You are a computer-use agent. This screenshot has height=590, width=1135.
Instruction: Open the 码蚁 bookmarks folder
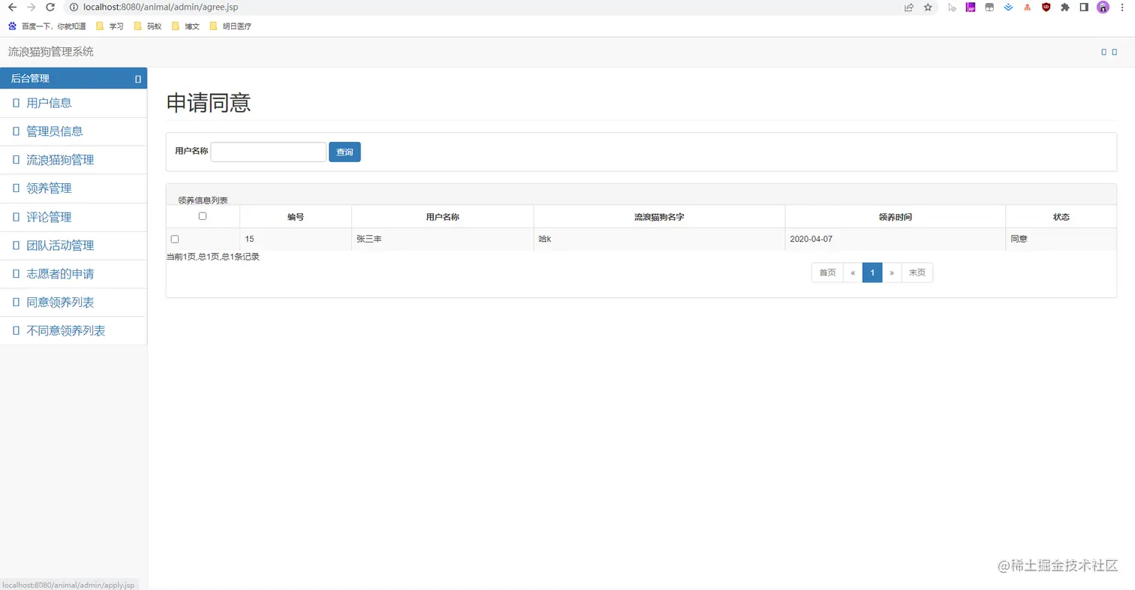pos(147,26)
